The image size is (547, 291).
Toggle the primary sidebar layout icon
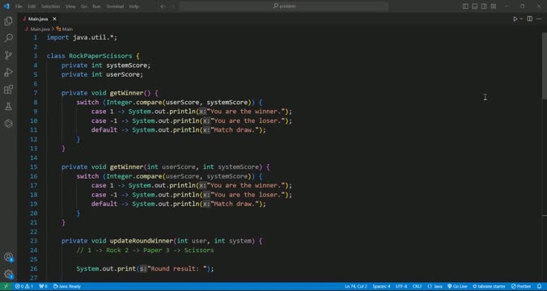click(x=465, y=6)
